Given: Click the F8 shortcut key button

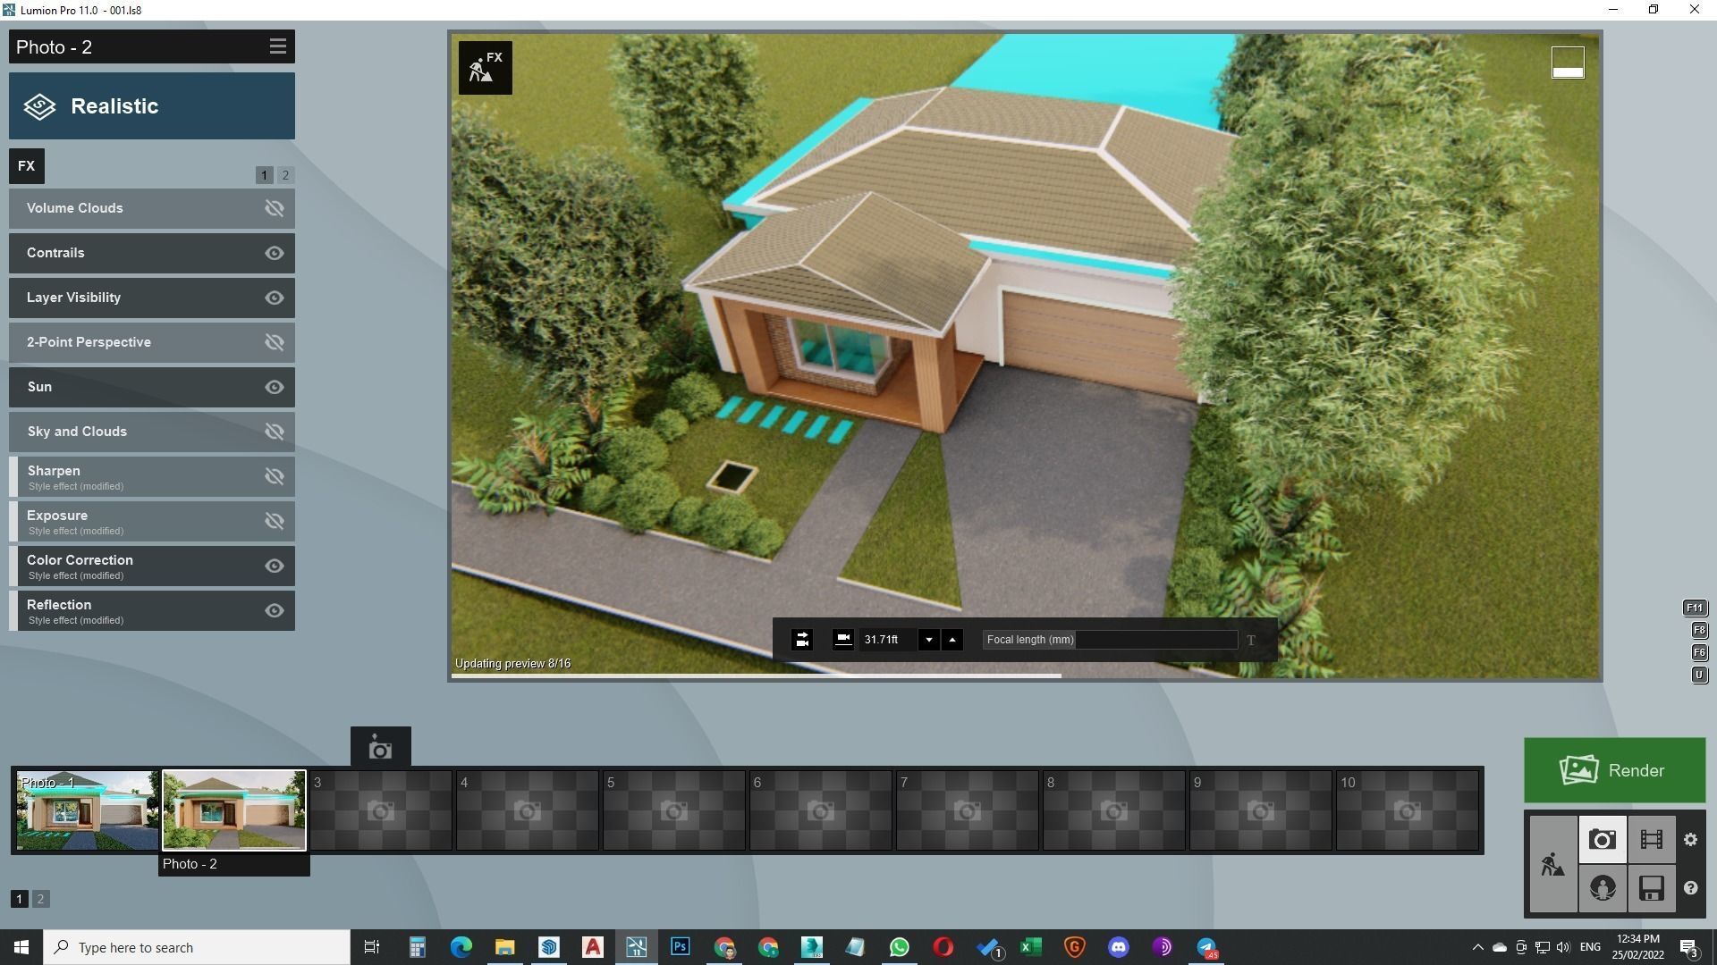Looking at the screenshot, I should (x=1699, y=630).
